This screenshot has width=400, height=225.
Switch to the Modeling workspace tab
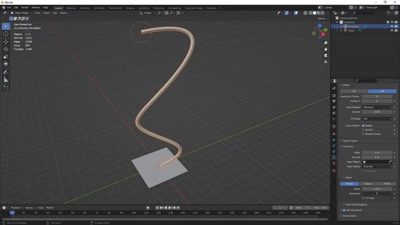[71, 8]
